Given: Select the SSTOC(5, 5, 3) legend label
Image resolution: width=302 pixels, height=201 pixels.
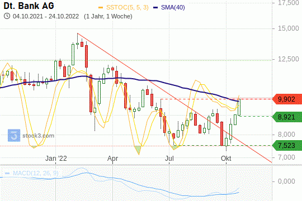Looking at the screenshot, I should coord(128,7).
